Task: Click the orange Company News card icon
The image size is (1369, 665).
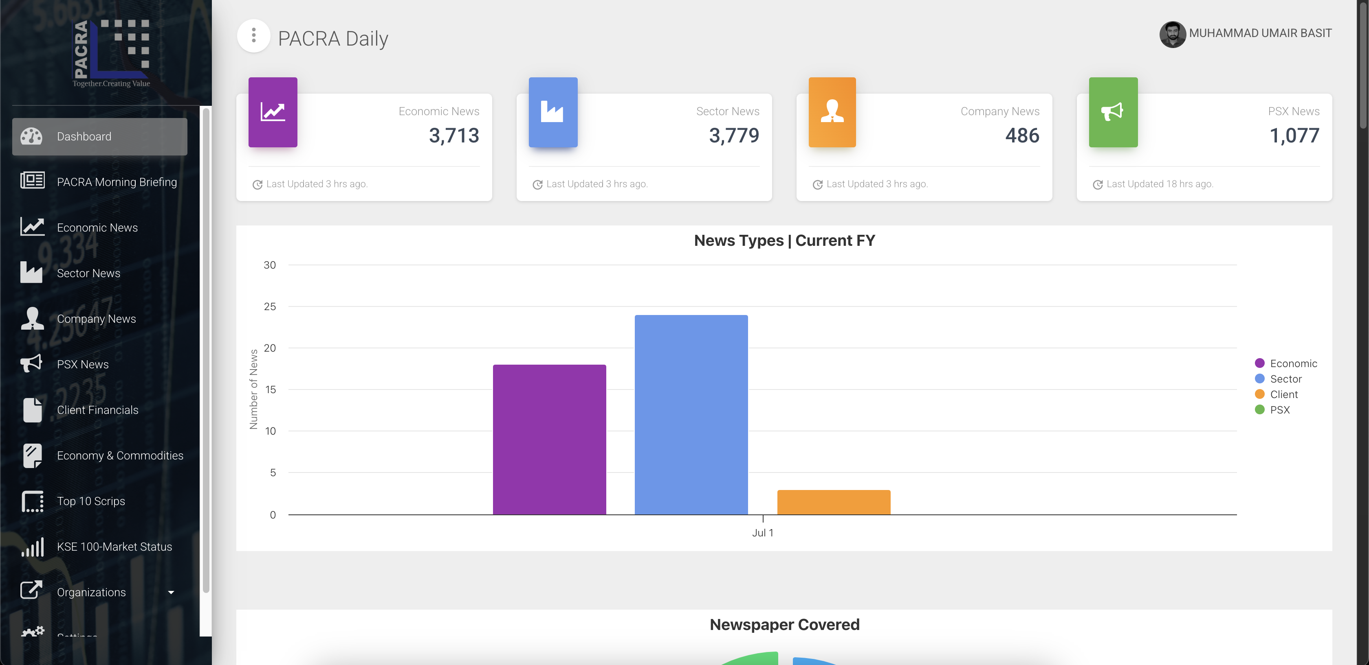Action: [x=832, y=112]
